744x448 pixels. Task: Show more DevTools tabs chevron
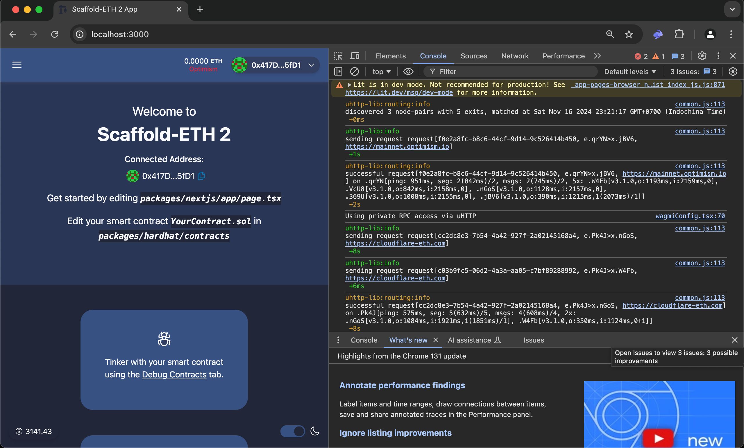597,56
